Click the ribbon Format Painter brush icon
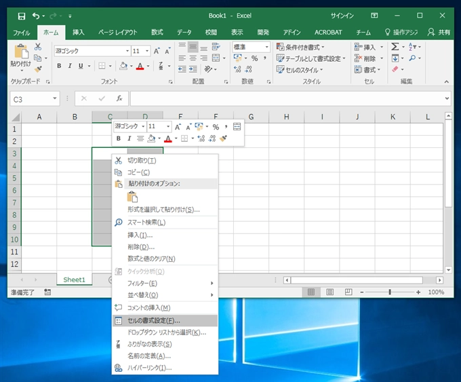Screen dimensions: 461x382 pos(38,69)
